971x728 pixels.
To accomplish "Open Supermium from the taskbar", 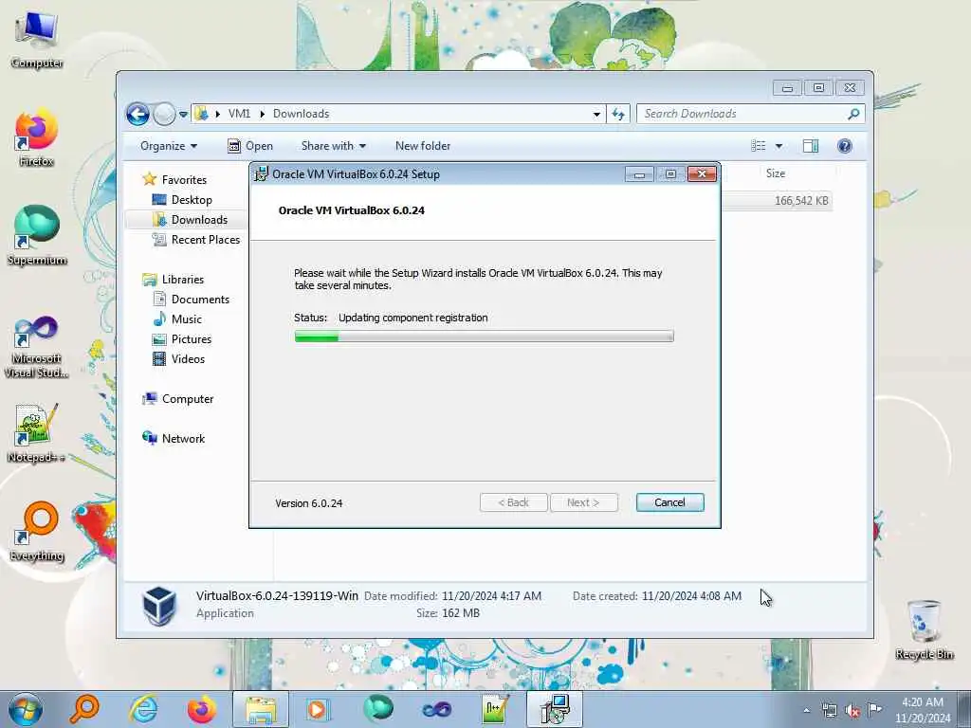I will point(377,709).
